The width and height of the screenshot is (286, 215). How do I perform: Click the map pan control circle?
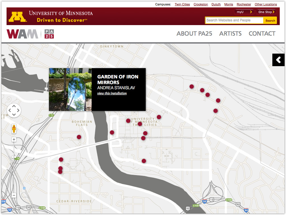coord(14,110)
